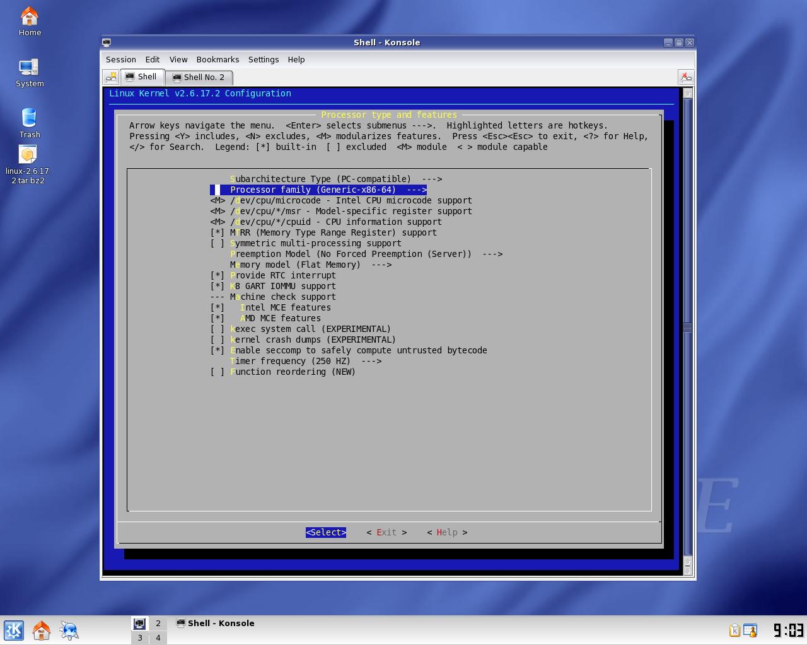The height and width of the screenshot is (645, 807).
Task: Open the Help menu in Konsole
Action: tap(296, 59)
